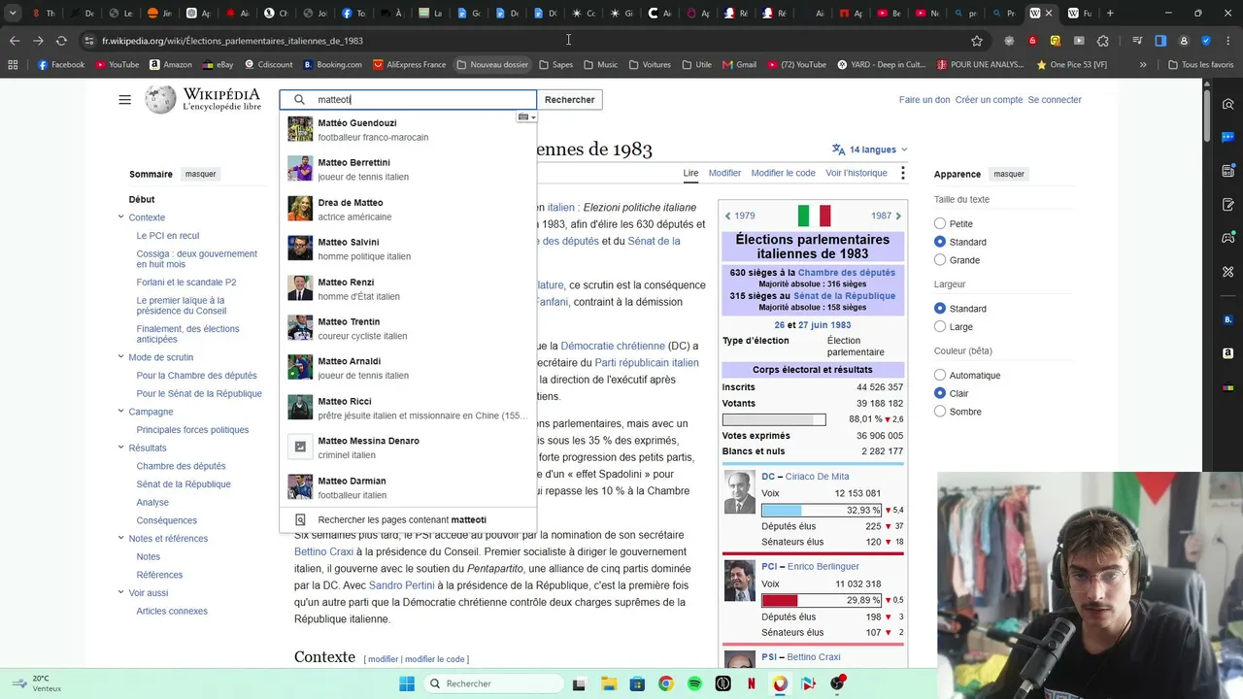The image size is (1243, 699).
Task: Open the Wikipedia main menu hamburger icon
Action: click(124, 100)
